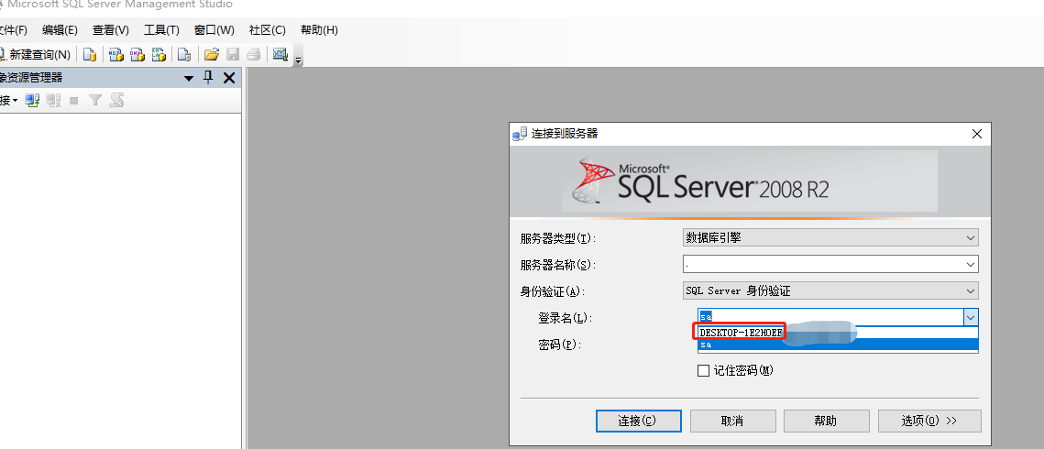Image resolution: width=1044 pixels, height=449 pixels.
Task: Click the Connect Object Explorer icon
Action: (x=32, y=101)
